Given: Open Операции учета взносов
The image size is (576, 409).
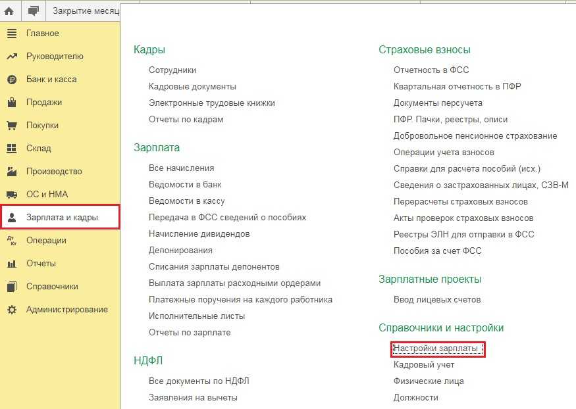Looking at the screenshot, I should pyautogui.click(x=444, y=153).
